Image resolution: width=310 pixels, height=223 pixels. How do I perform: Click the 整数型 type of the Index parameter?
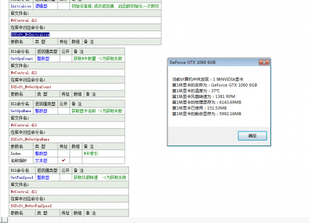click(x=41, y=154)
